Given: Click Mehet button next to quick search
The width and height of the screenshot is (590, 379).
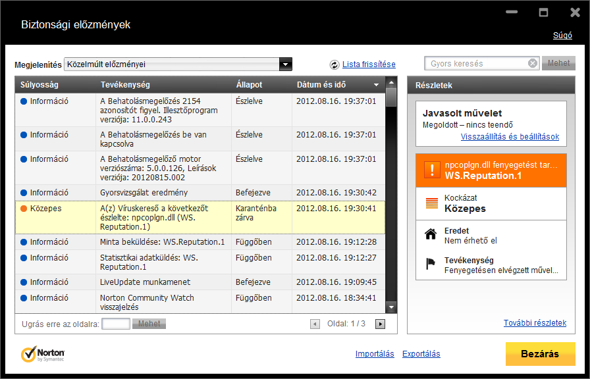Looking at the screenshot, I should pos(558,63).
